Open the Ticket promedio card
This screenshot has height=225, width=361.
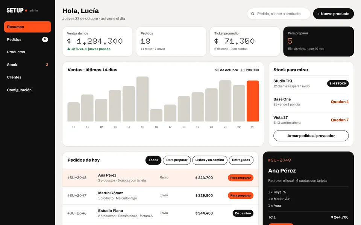pos(245,41)
